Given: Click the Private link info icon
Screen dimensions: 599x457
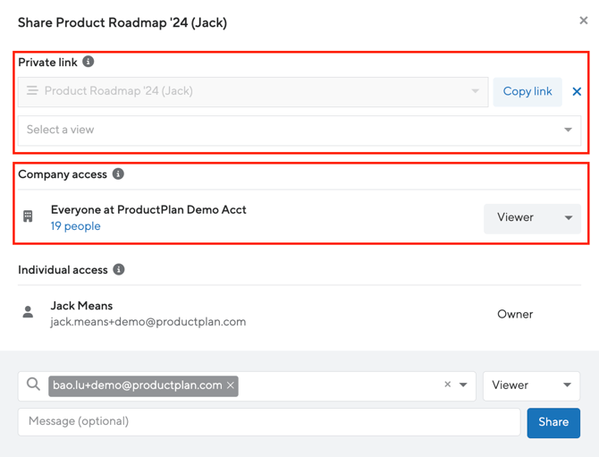Looking at the screenshot, I should click(89, 62).
